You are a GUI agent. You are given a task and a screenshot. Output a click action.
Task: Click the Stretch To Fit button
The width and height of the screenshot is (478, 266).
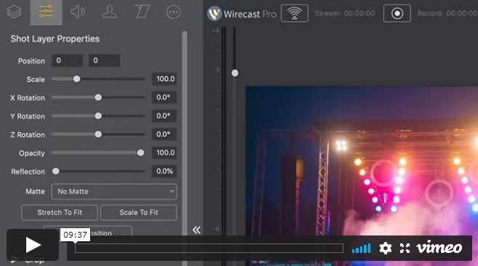point(60,212)
